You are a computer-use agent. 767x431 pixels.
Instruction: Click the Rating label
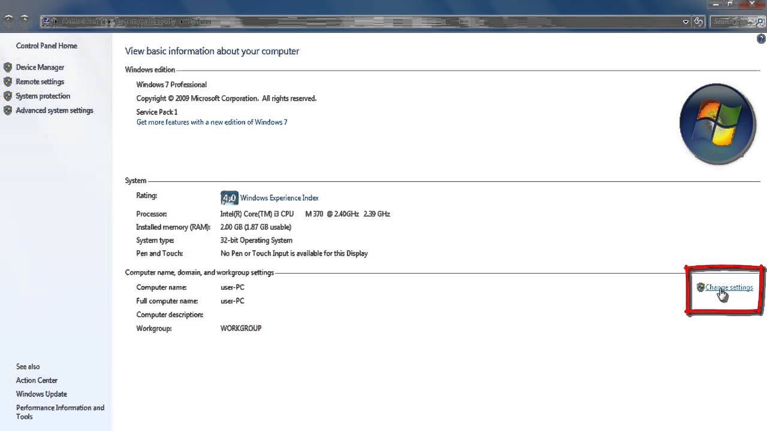click(x=147, y=196)
